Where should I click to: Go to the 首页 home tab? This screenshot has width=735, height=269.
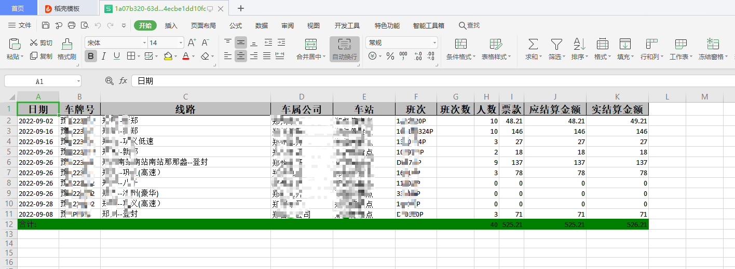point(18,8)
